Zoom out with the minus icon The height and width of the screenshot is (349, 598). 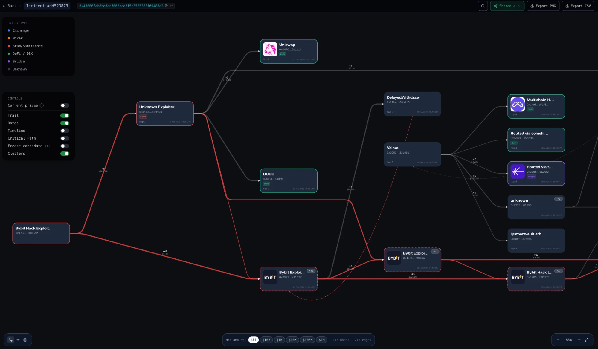click(558, 340)
